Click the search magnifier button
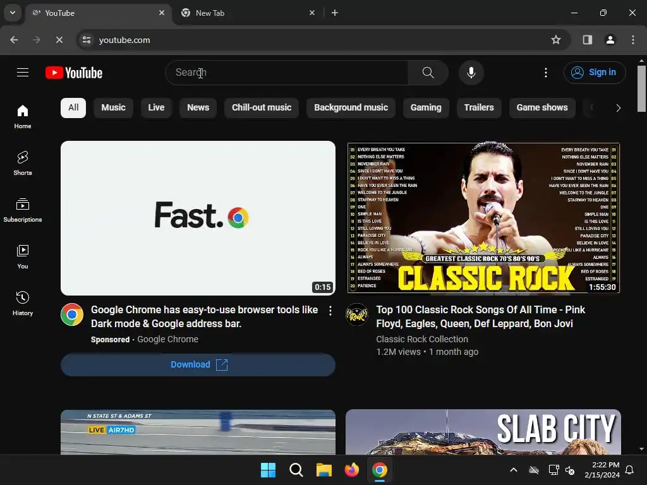647x485 pixels. point(428,73)
